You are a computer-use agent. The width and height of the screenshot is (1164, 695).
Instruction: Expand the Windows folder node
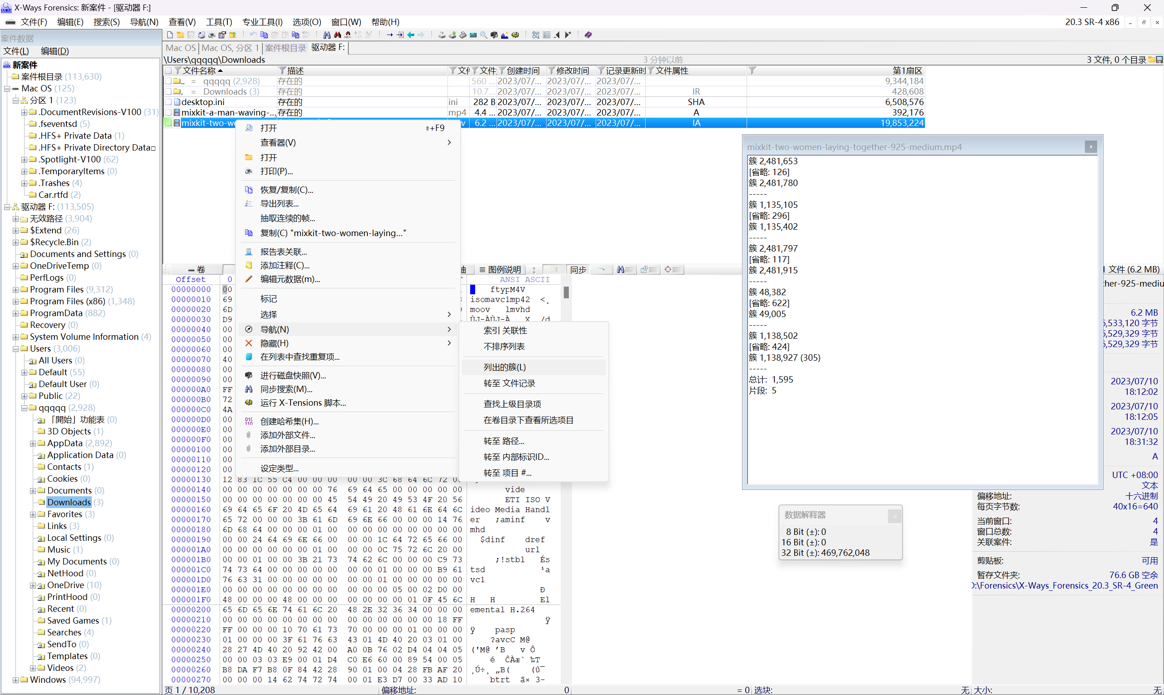click(15, 680)
